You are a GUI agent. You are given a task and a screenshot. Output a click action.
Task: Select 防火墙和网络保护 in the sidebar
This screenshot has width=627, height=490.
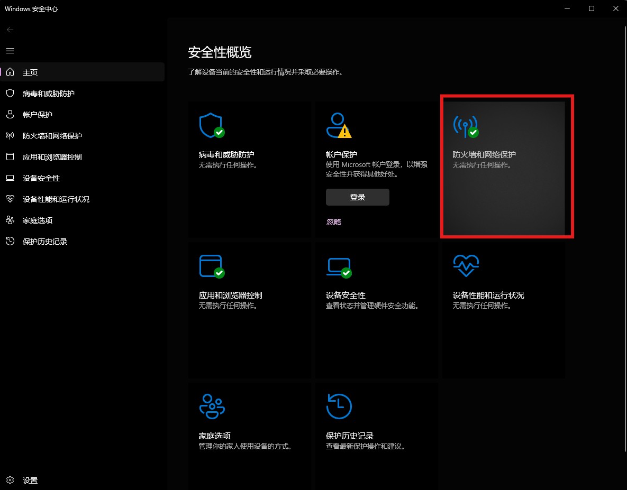click(52, 136)
